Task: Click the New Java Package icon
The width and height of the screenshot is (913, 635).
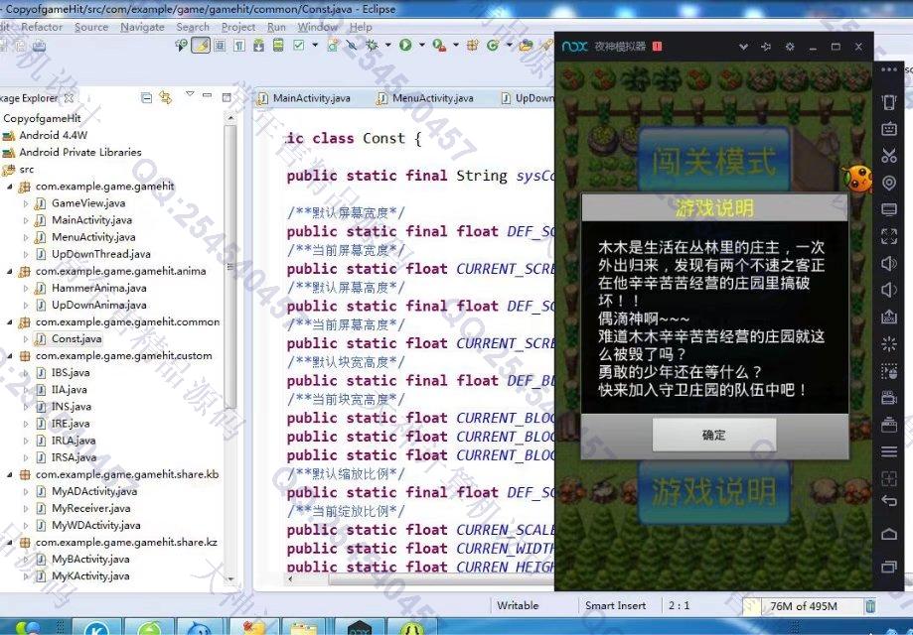Action: coord(472,45)
